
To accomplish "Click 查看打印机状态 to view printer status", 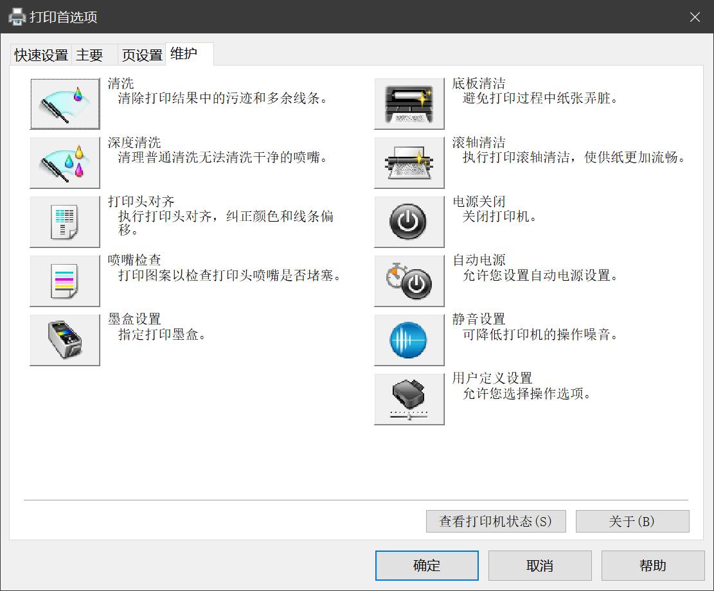I will [495, 521].
